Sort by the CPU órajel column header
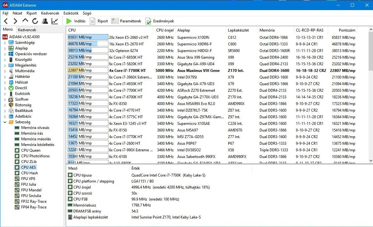 pos(164,30)
